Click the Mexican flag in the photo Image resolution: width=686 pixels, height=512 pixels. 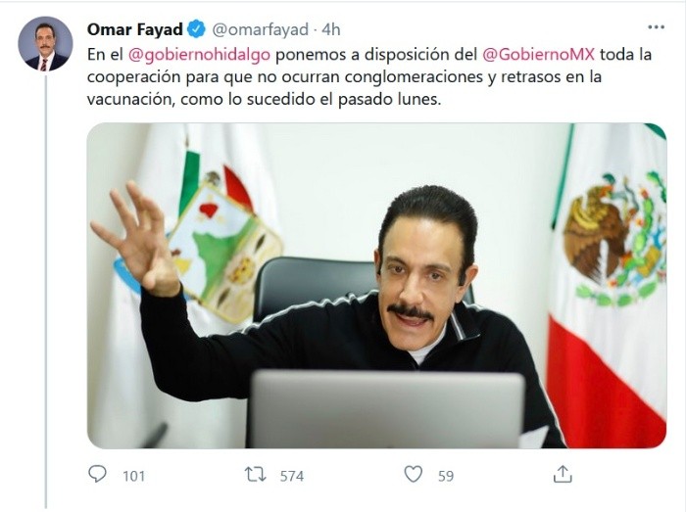tap(609, 286)
